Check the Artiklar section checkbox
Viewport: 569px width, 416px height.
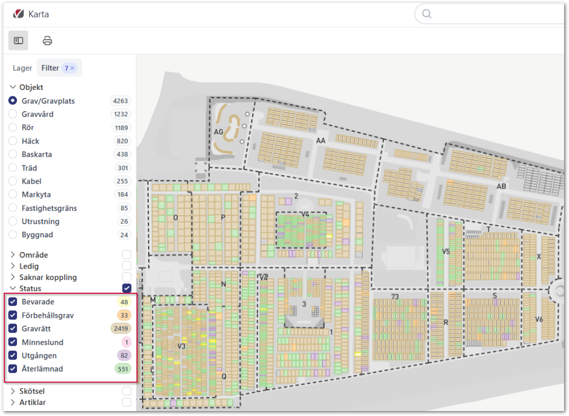(127, 402)
